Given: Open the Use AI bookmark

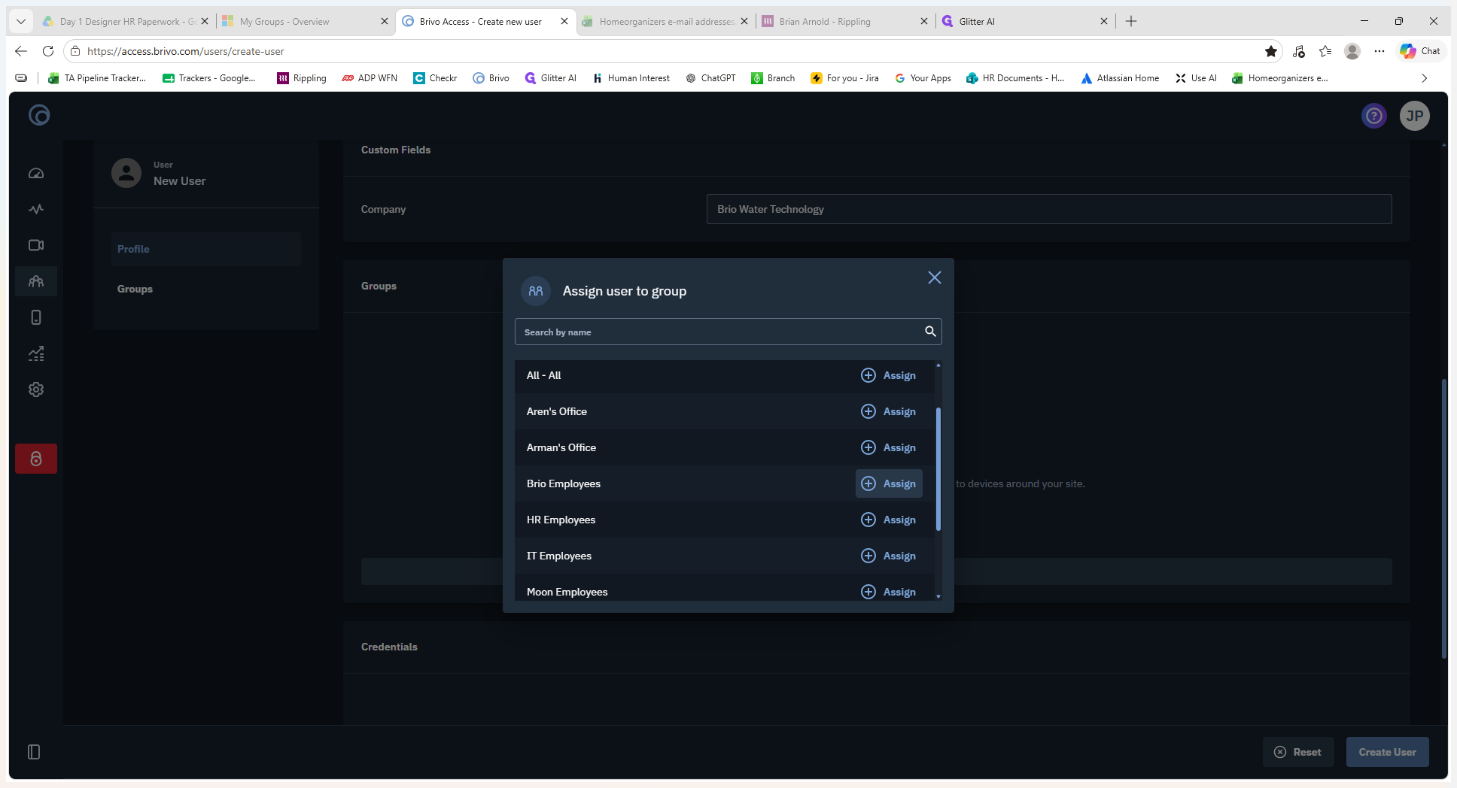Looking at the screenshot, I should (x=1196, y=78).
